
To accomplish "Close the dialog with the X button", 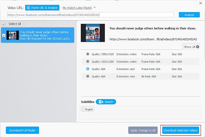I will point(201,3).
